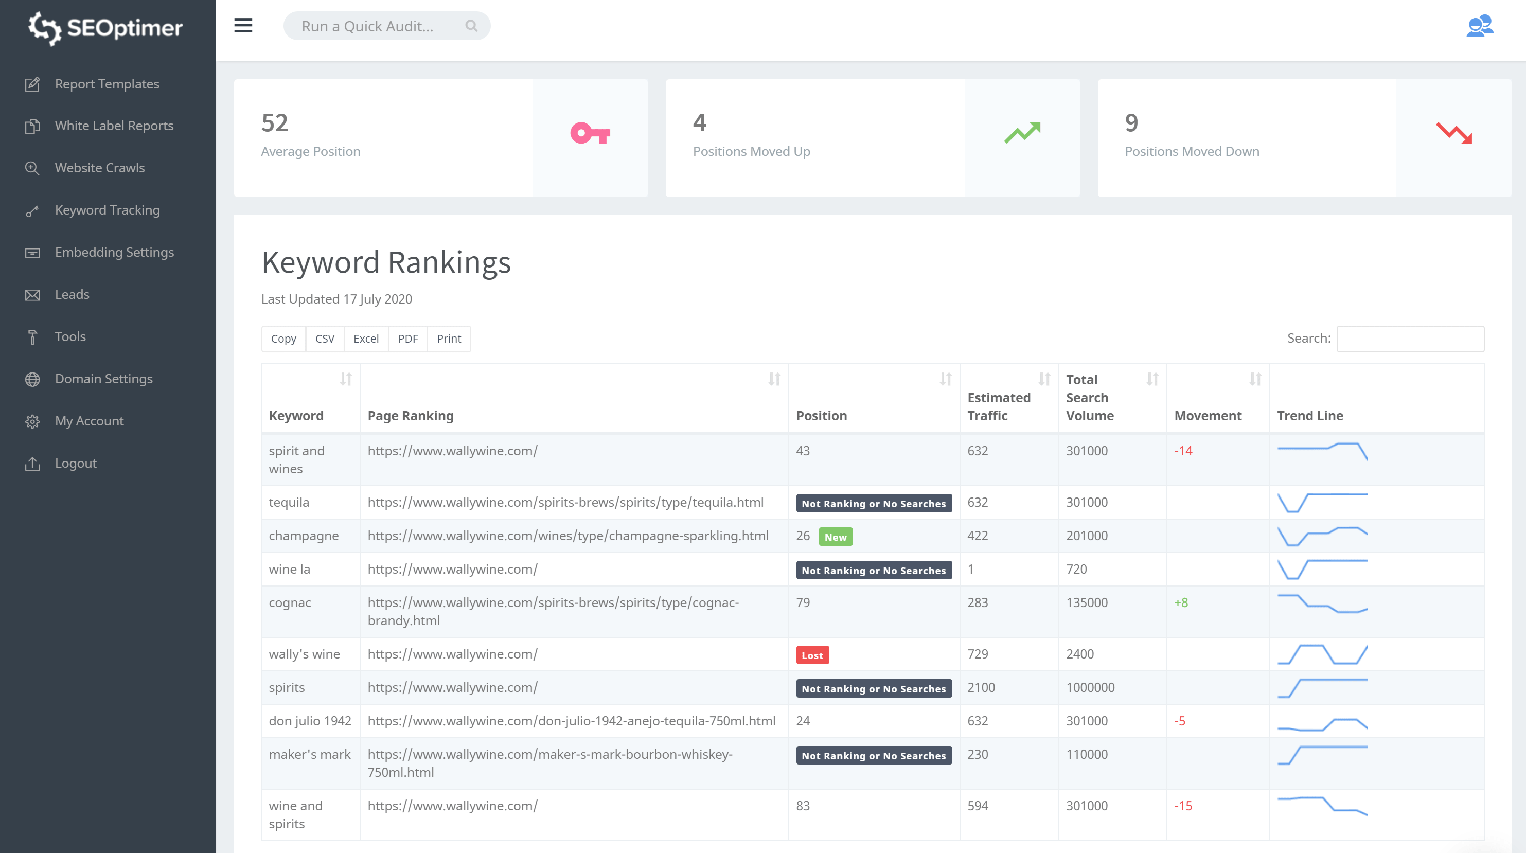Click the Tools sidebar icon
Viewport: 1526px width, 853px height.
click(32, 336)
